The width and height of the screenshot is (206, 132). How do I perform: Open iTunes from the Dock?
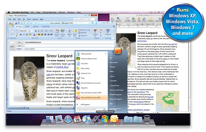(86, 119)
